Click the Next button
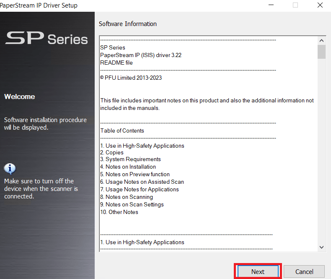331x279 pixels. [258, 271]
